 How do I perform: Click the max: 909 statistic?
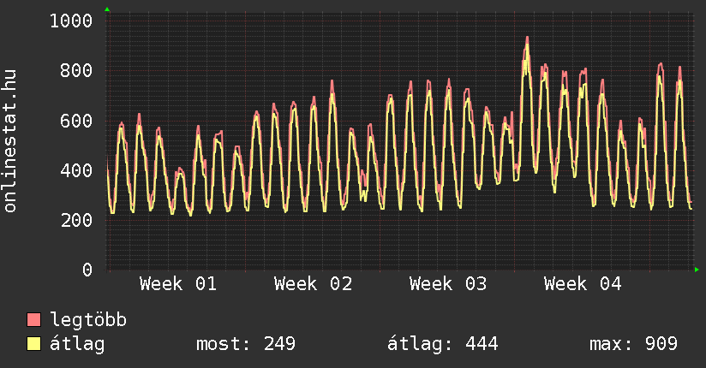pos(633,344)
